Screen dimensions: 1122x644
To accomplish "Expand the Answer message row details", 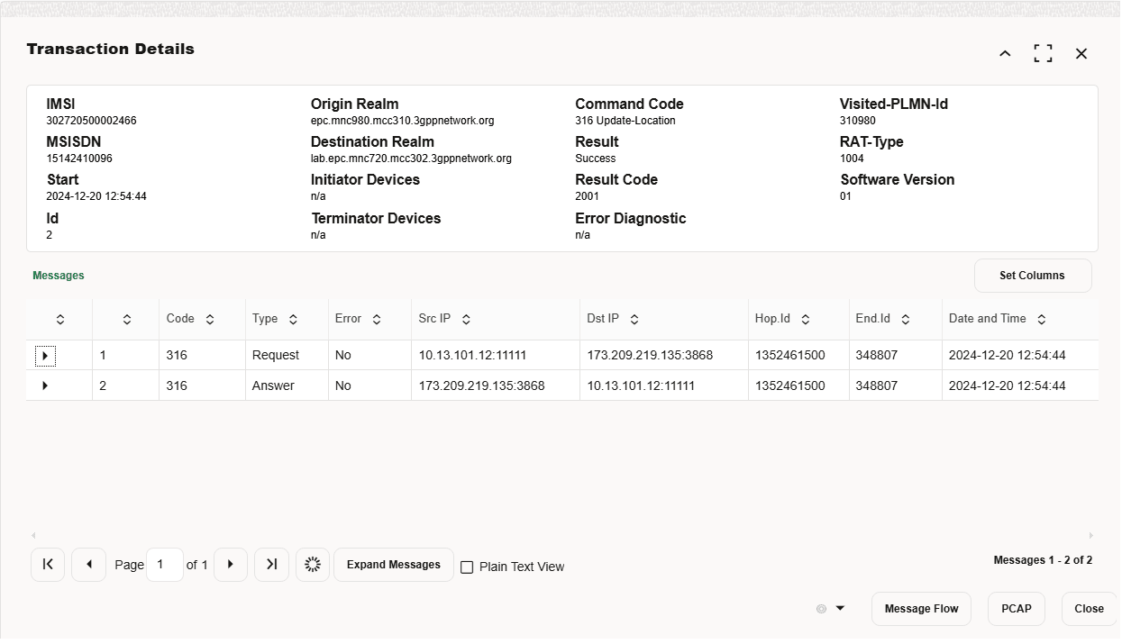I will click(45, 385).
